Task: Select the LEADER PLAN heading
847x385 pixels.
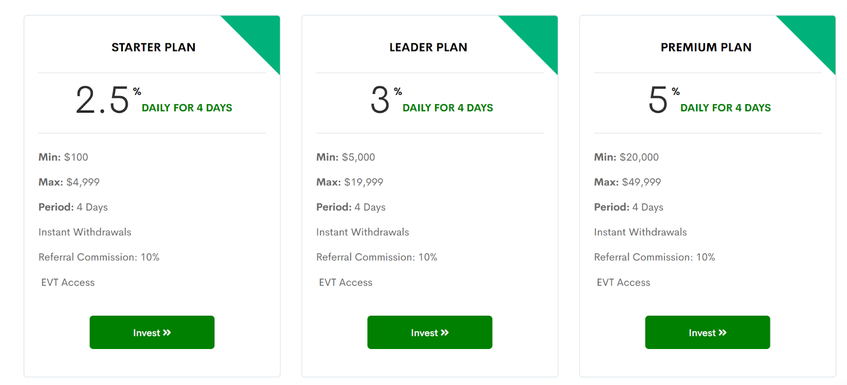Action: point(428,48)
